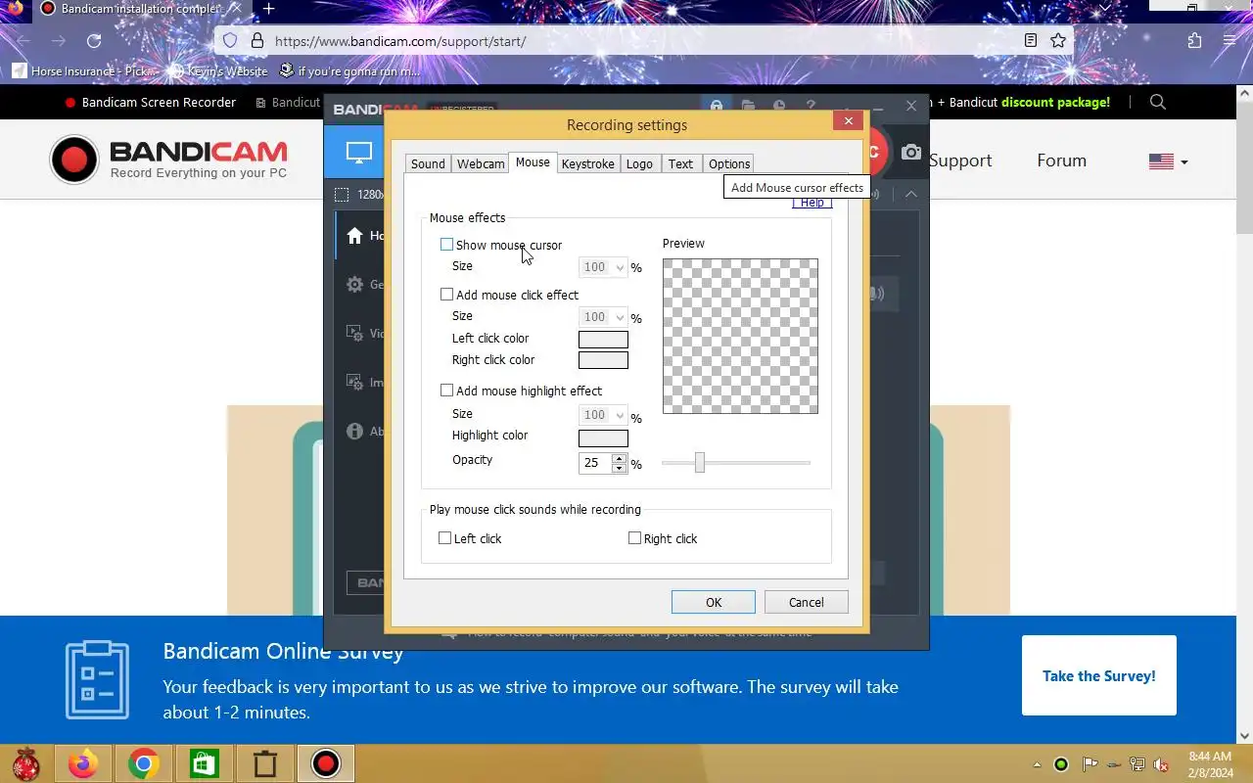The image size is (1253, 783).
Task: Click the Bandicam screenshot camera icon
Action: click(x=911, y=153)
